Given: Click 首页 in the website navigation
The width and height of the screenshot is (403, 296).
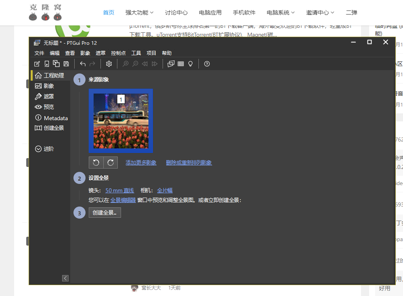Looking at the screenshot, I should [x=109, y=13].
